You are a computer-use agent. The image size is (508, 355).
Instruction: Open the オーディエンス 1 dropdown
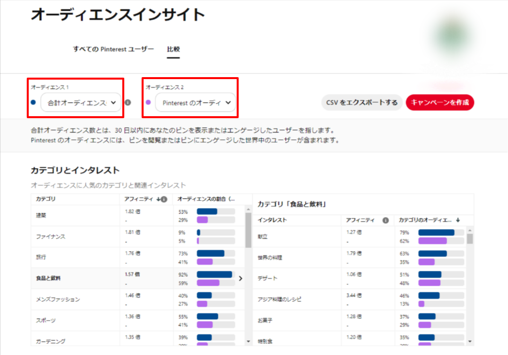[81, 103]
